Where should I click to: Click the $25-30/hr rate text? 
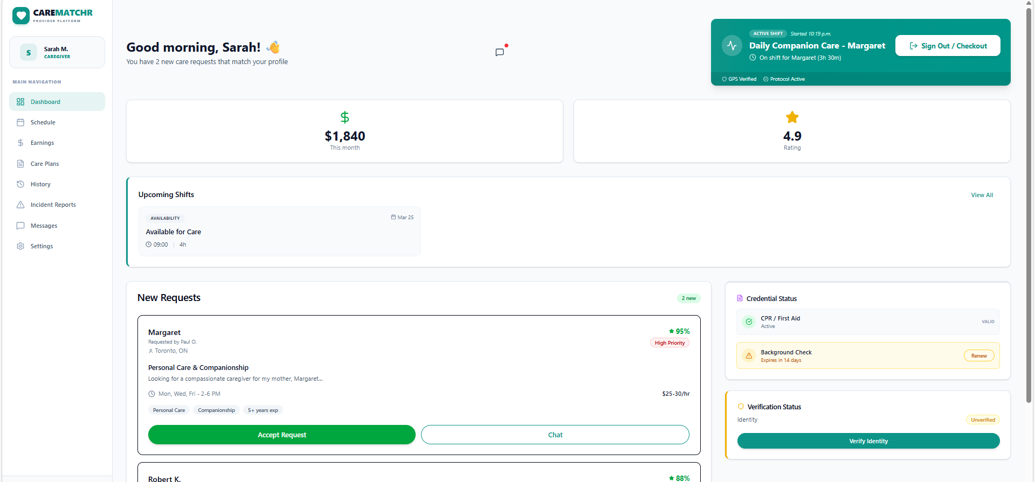point(676,394)
